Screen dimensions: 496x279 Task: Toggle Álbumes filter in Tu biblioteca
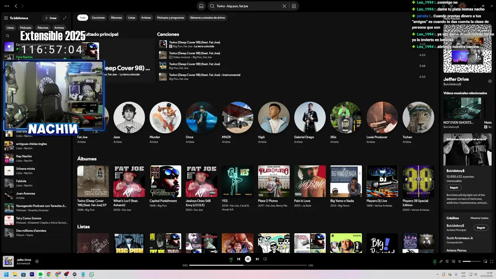(43, 28)
